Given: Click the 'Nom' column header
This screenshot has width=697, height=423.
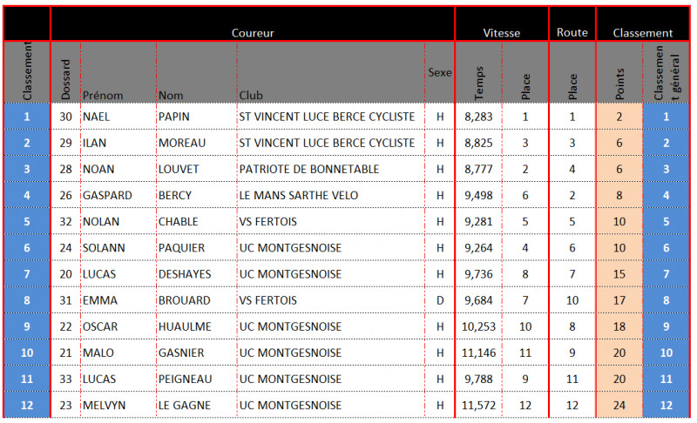Looking at the screenshot, I should pos(171,95).
